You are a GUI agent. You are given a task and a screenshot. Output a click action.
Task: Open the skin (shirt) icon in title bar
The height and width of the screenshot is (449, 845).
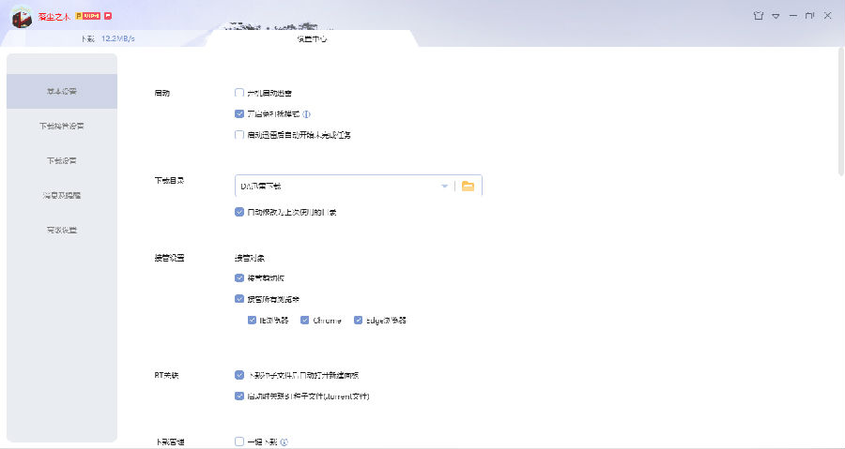click(759, 16)
